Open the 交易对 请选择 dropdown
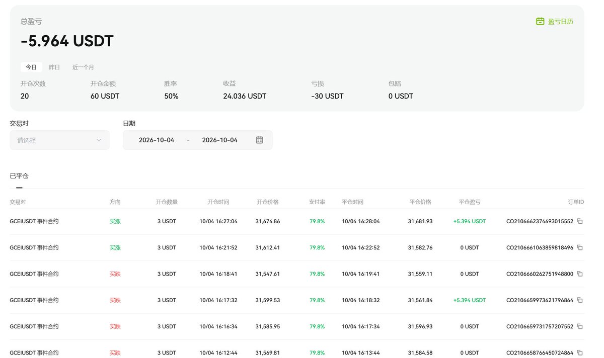The height and width of the screenshot is (358, 604). [x=59, y=140]
